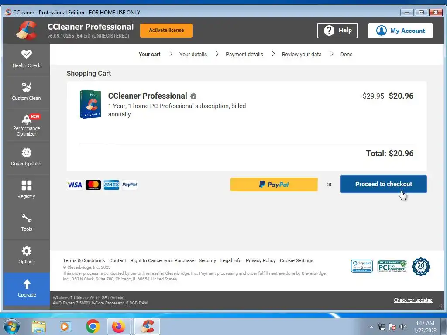The width and height of the screenshot is (447, 335).
Task: Open the Windows Start menu
Action: click(12, 326)
